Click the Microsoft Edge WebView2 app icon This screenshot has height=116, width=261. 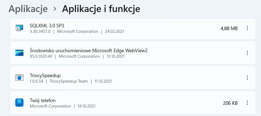(x=19, y=53)
